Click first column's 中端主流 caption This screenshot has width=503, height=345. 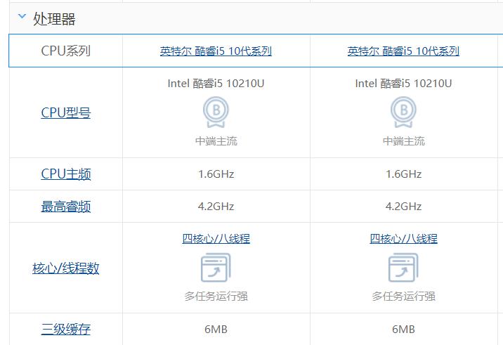(x=216, y=141)
